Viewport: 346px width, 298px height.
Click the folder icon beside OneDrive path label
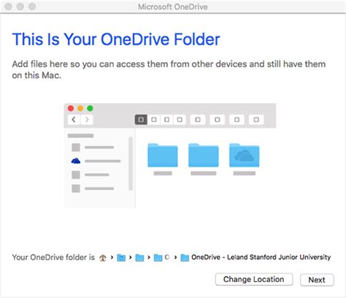pyautogui.click(x=185, y=258)
